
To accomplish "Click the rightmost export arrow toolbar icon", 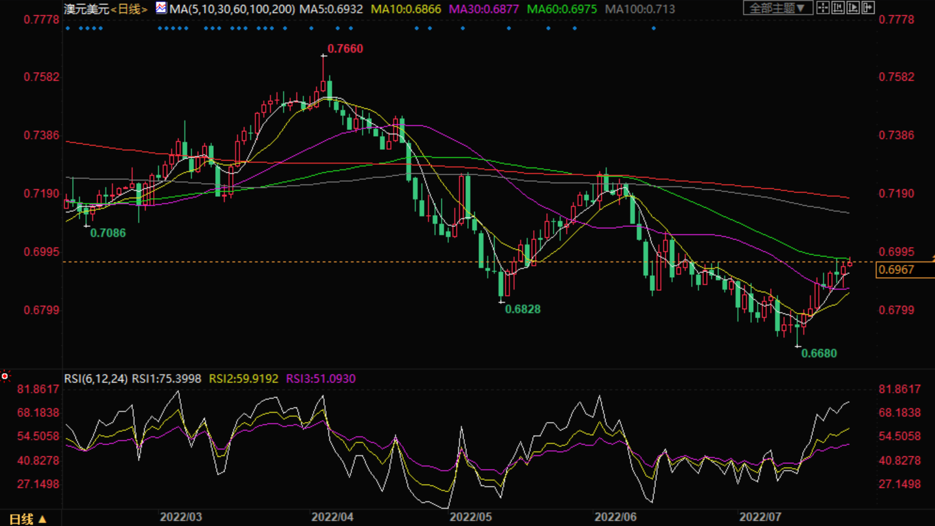I will click(868, 8).
